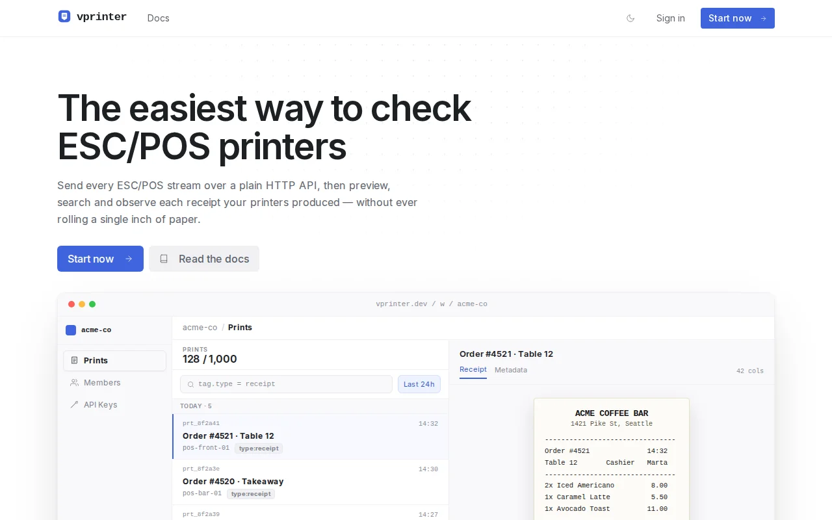Click type:receipt tag on Order #4520
The width and height of the screenshot is (832, 520).
click(251, 494)
